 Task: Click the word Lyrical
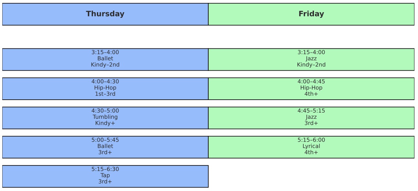tap(311, 146)
